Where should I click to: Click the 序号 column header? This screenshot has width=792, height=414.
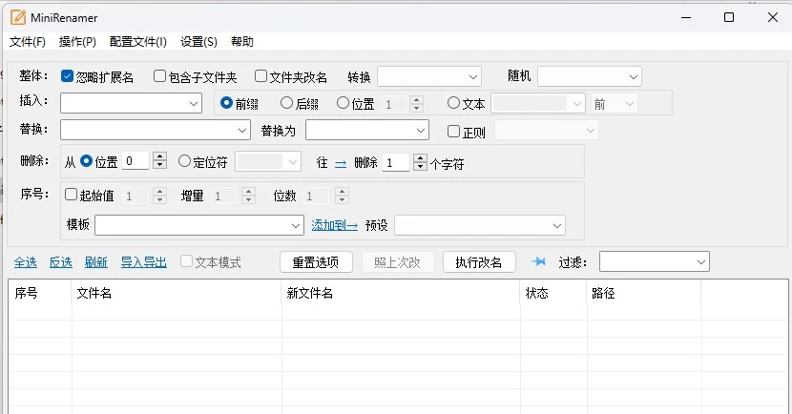tap(40, 293)
